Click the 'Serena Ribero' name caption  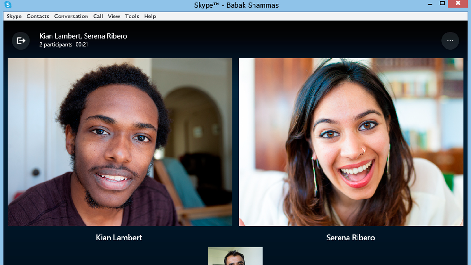pyautogui.click(x=350, y=238)
